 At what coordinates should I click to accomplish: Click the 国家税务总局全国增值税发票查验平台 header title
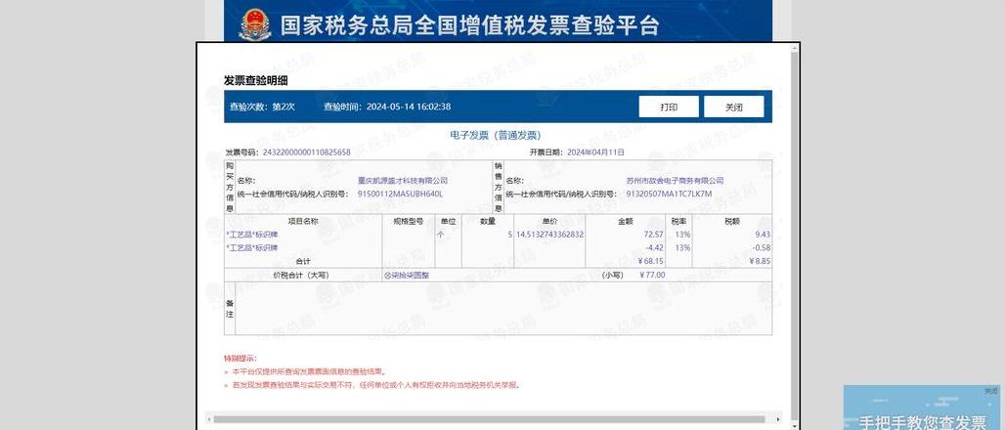pos(469,25)
